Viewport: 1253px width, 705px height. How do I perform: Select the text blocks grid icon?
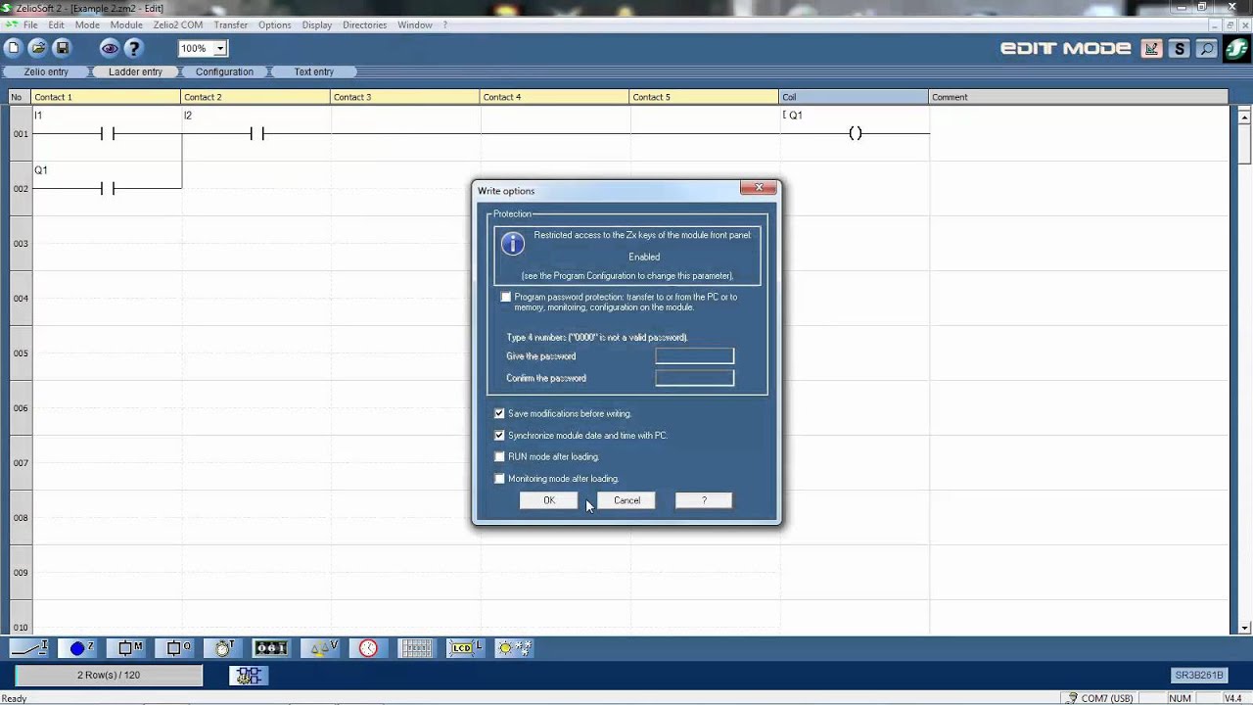[416, 647]
